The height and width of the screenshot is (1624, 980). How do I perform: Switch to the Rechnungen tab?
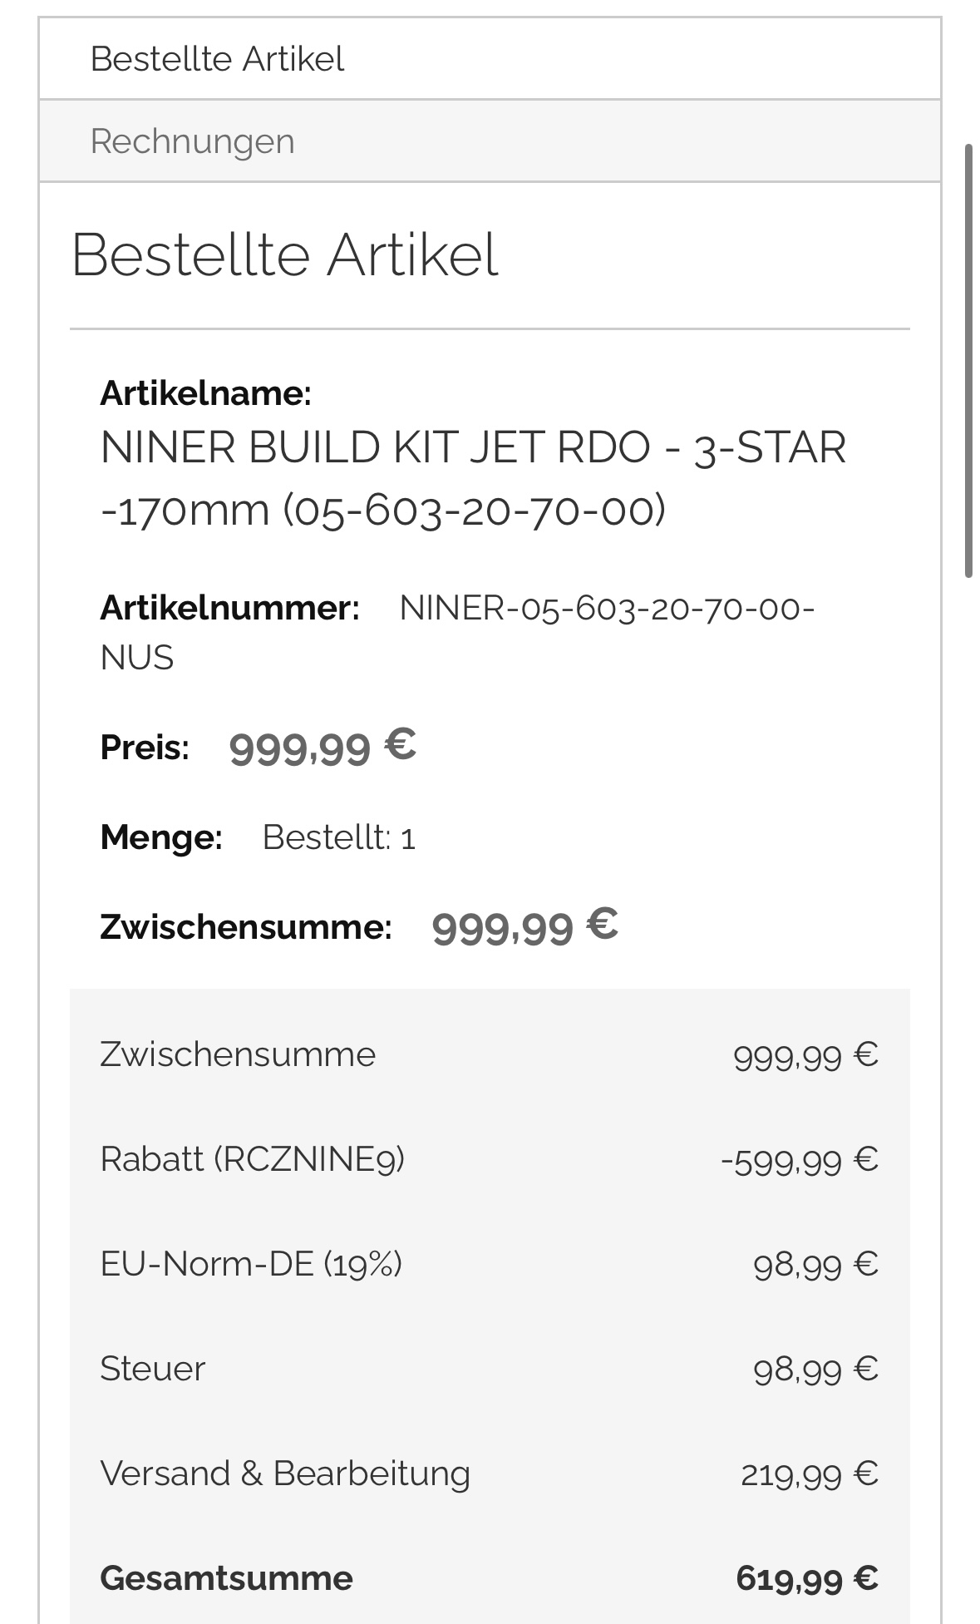192,141
